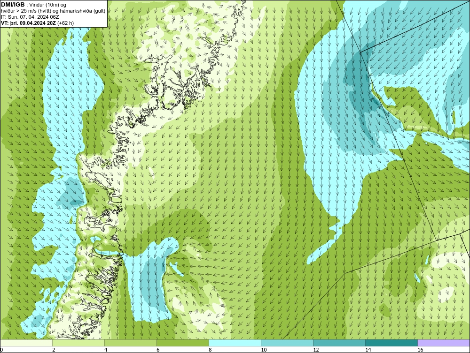Viewport: 470px width, 353px height.
Task: Click the 2–4 m/s light green swatch
Action: pos(78,343)
